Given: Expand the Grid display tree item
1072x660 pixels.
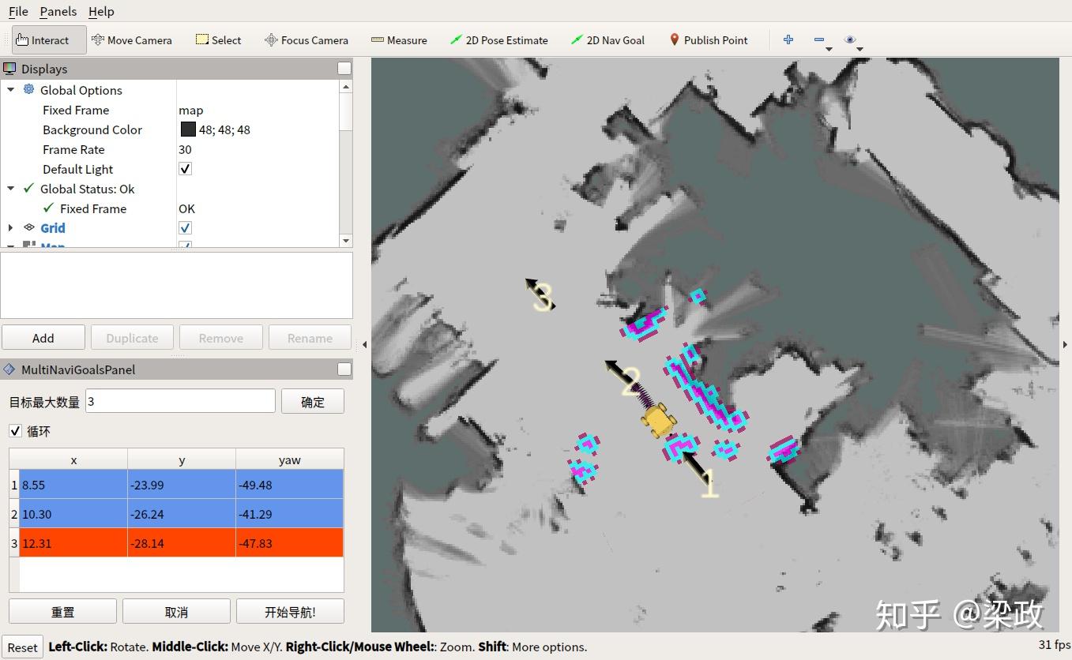Looking at the screenshot, I should click(10, 228).
